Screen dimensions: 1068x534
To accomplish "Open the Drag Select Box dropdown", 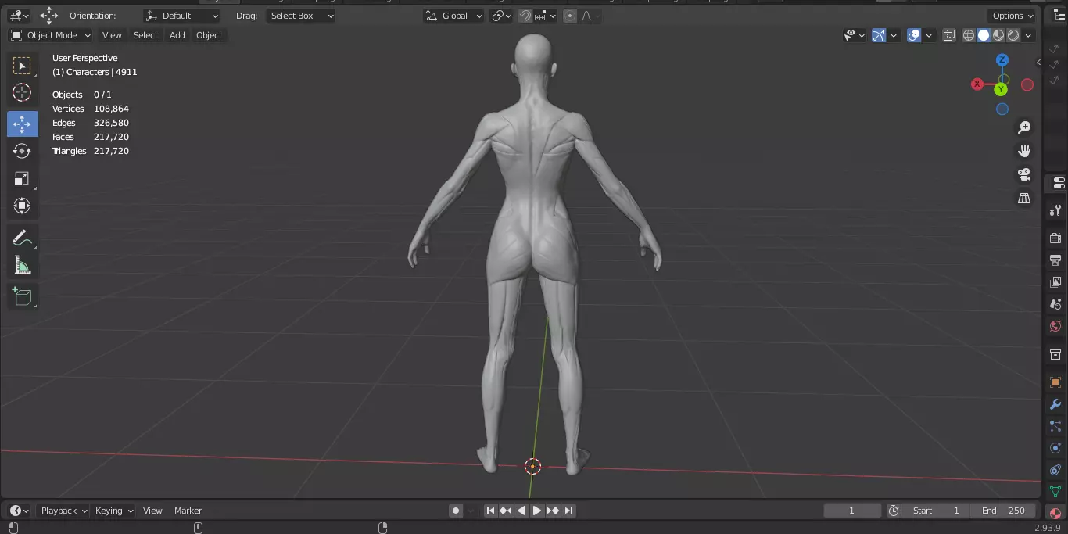I will [x=301, y=16].
